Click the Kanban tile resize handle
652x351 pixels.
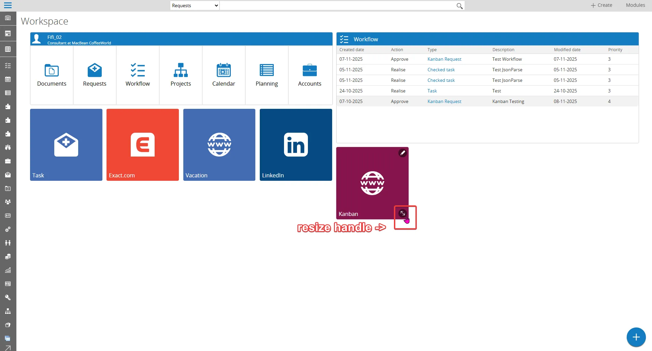point(403,213)
